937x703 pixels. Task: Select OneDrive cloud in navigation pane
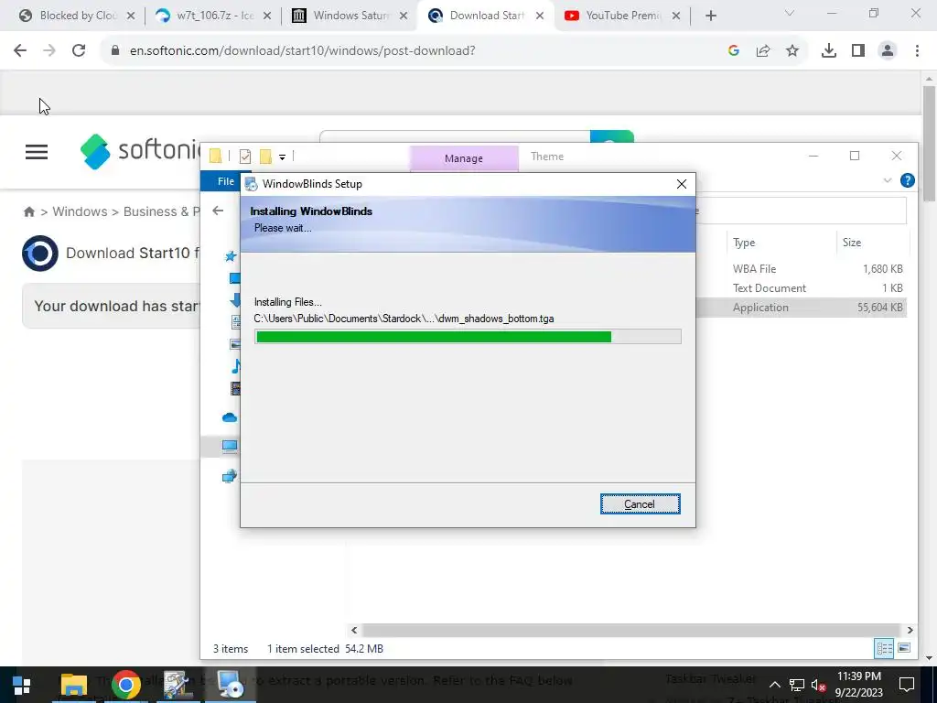[230, 417]
